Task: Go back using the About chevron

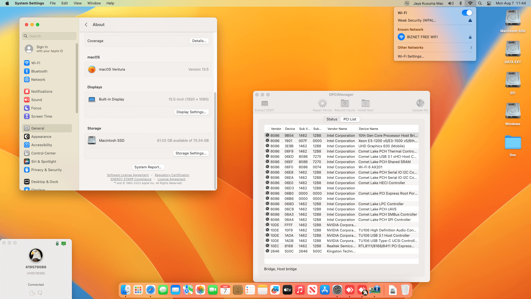Action: (86, 25)
